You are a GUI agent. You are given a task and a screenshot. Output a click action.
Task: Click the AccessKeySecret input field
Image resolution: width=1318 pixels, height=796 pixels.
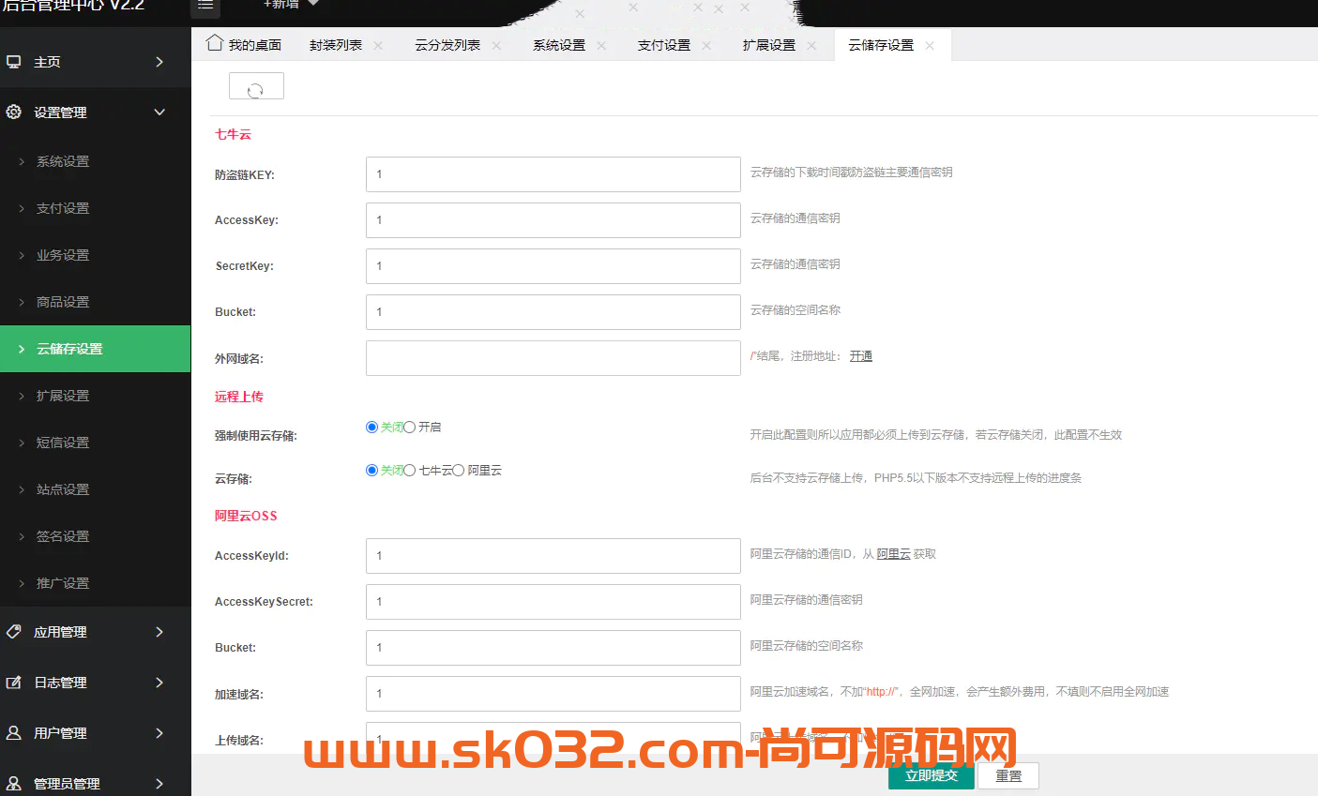tap(553, 602)
